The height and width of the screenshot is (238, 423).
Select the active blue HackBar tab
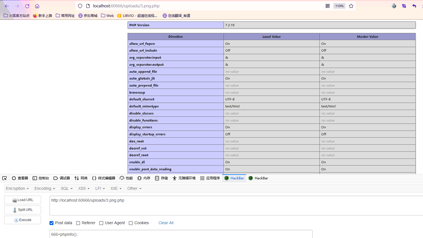coord(234,178)
